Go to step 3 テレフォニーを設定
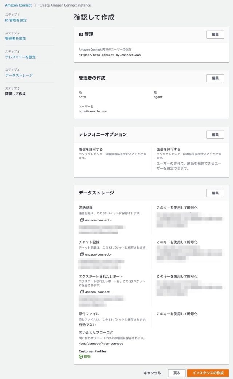 click(20, 57)
